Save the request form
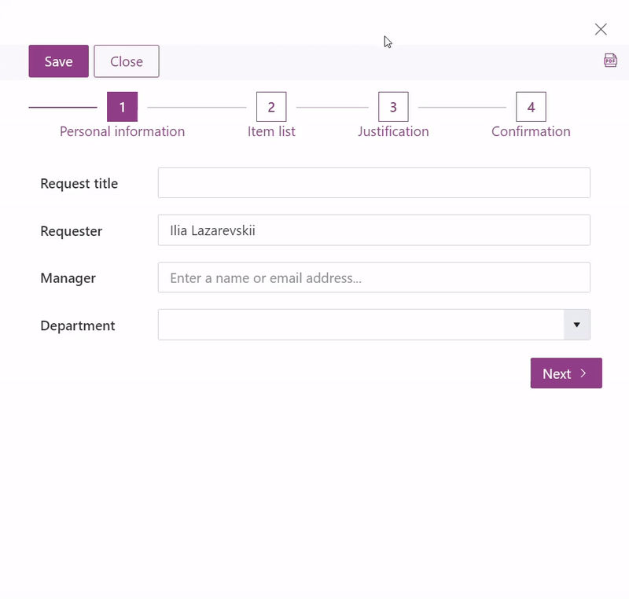The height and width of the screenshot is (599, 629). 58,61
